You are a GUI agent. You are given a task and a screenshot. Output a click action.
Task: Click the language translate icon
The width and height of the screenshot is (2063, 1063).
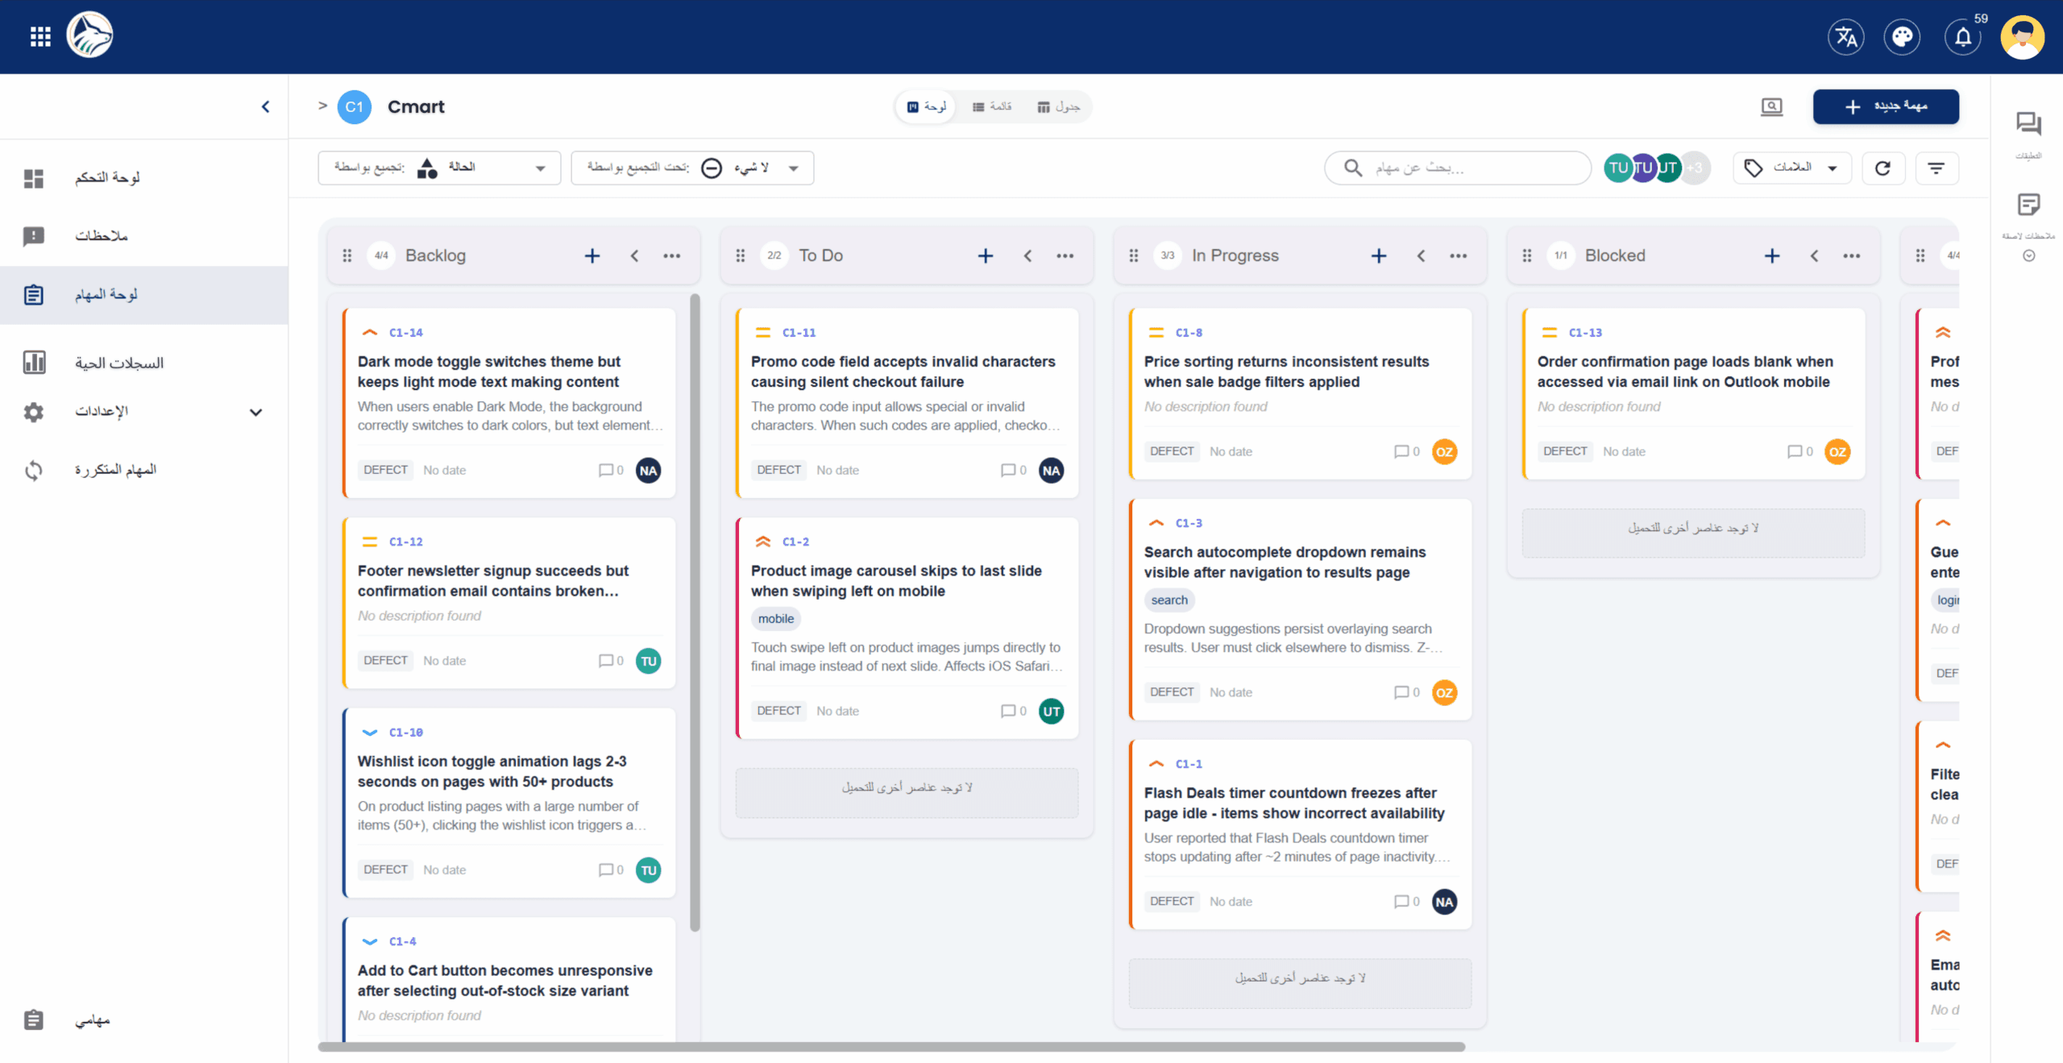(x=1845, y=36)
